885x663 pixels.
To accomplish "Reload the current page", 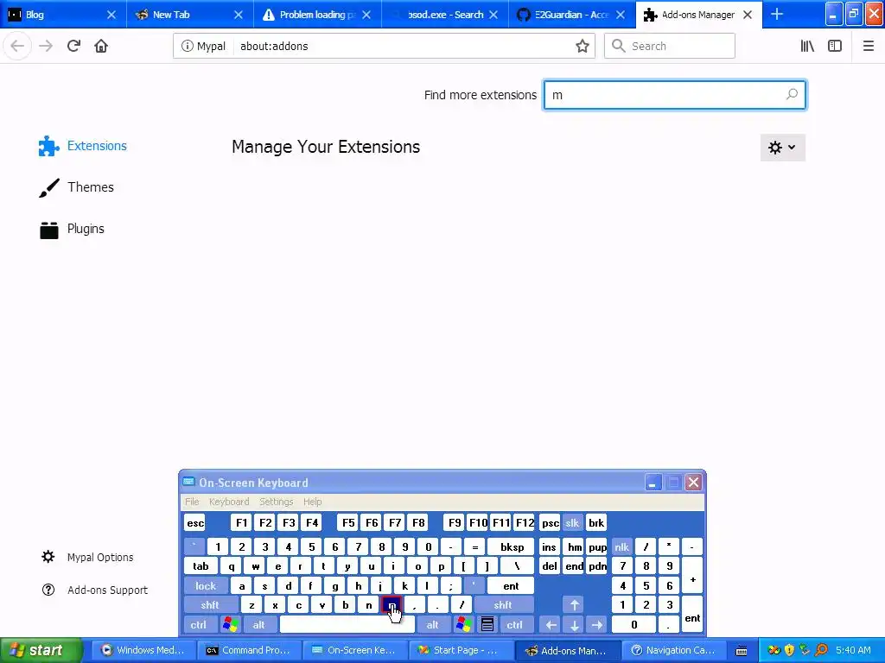I will click(x=74, y=47).
